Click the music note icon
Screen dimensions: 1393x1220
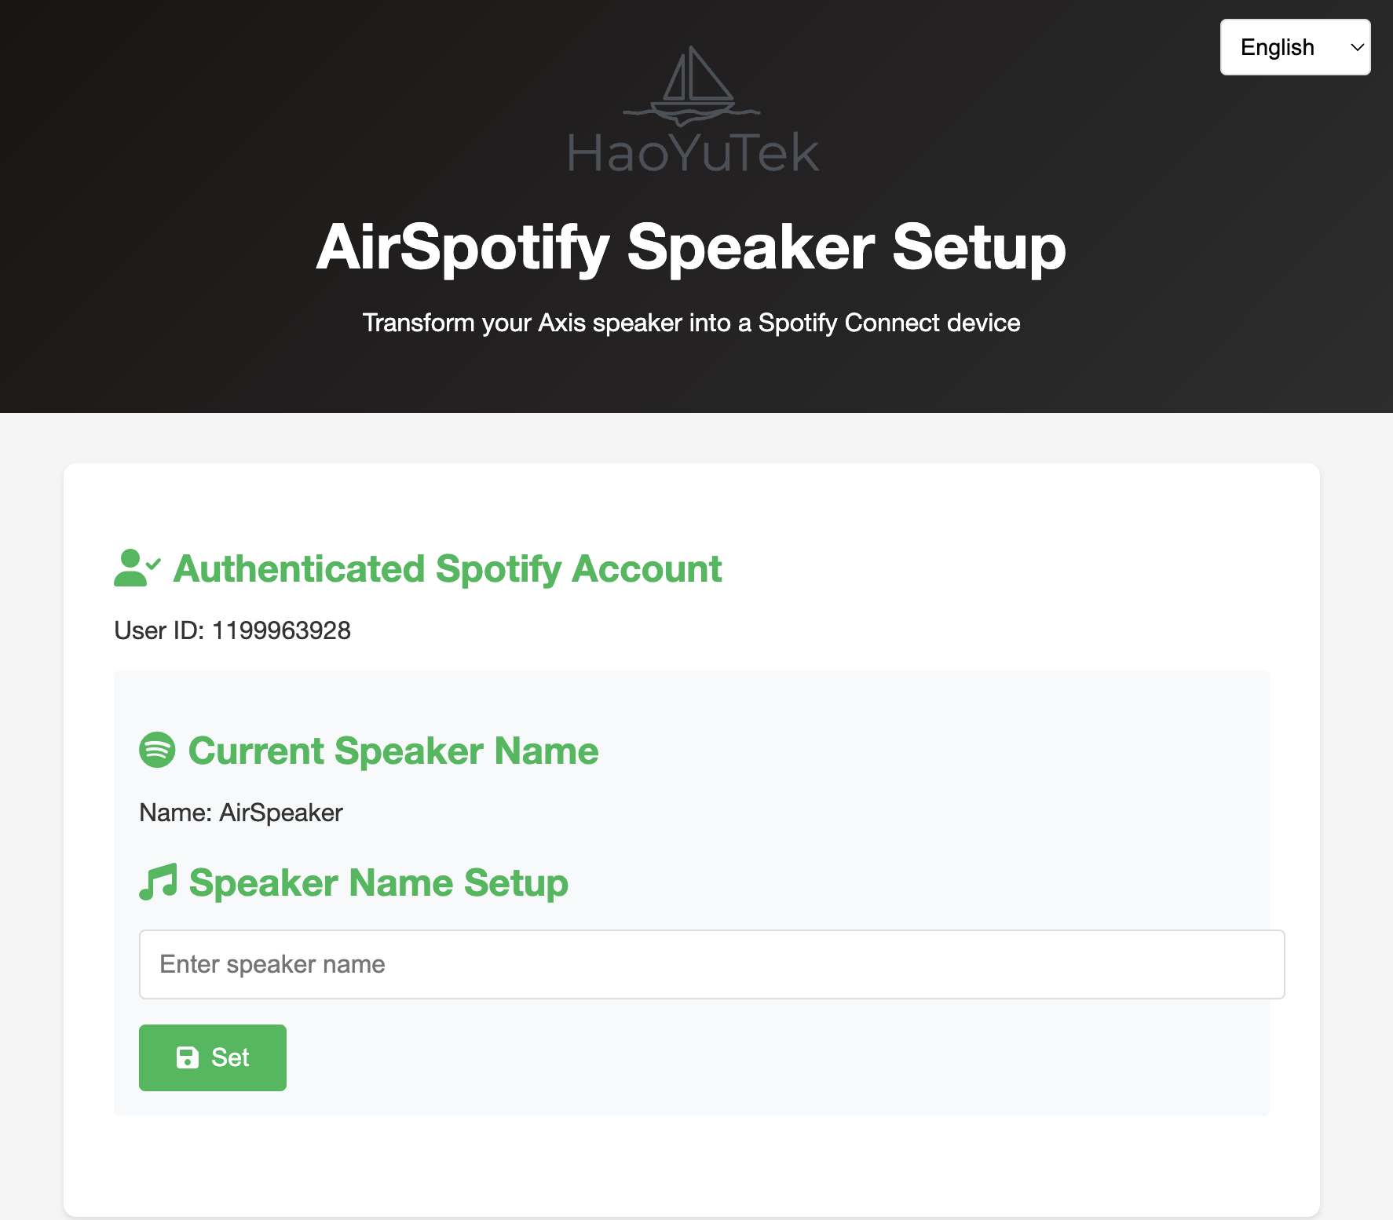pos(158,882)
